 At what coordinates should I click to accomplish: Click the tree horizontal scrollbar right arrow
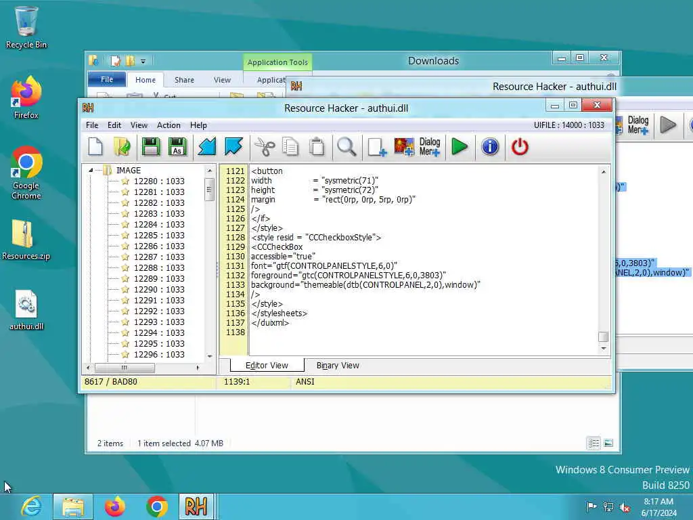[x=198, y=368]
